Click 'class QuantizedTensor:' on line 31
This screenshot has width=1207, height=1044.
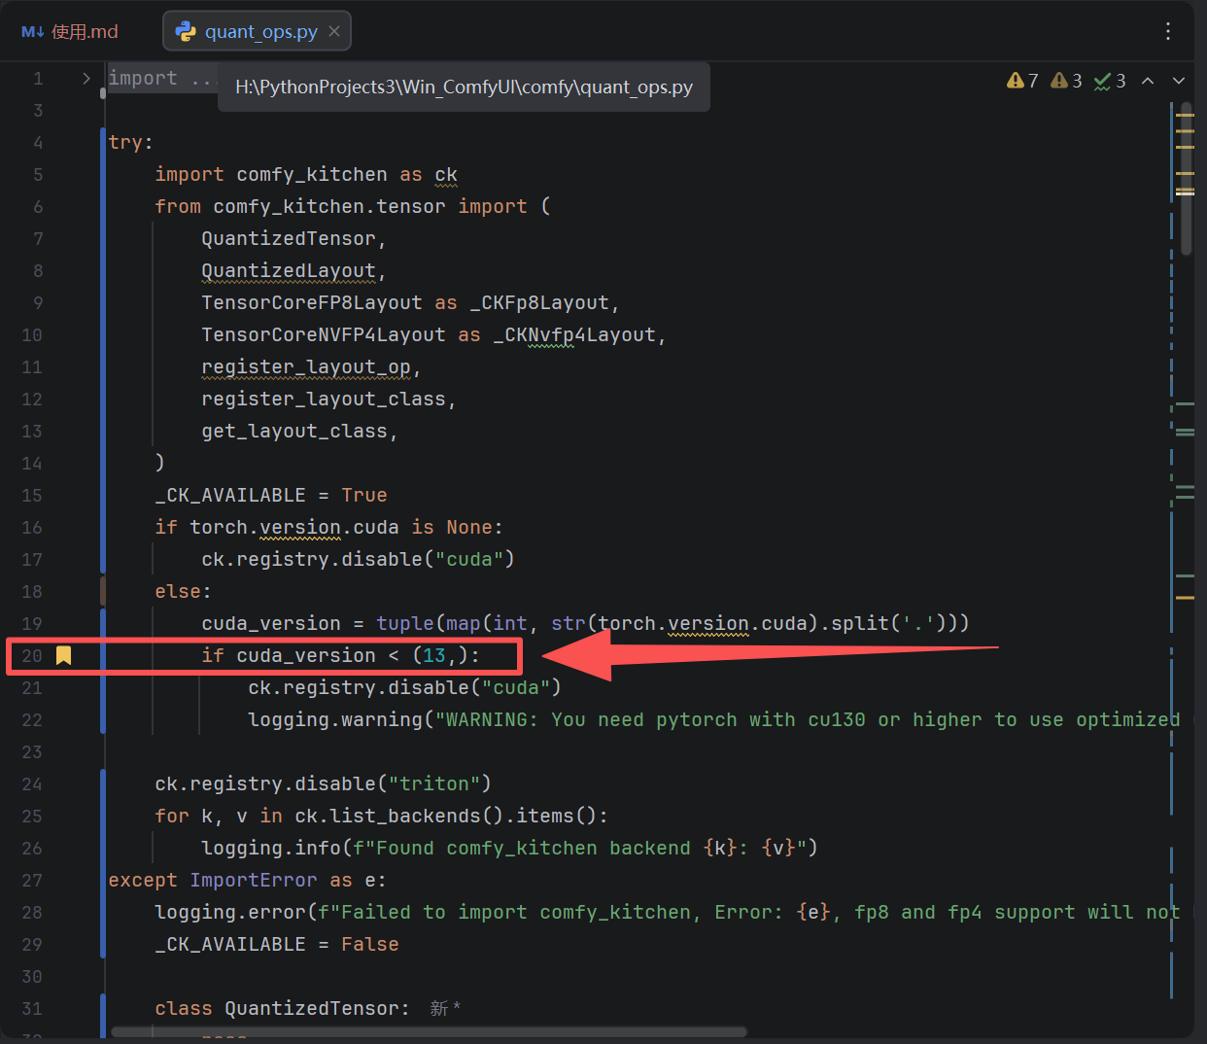282,1008
